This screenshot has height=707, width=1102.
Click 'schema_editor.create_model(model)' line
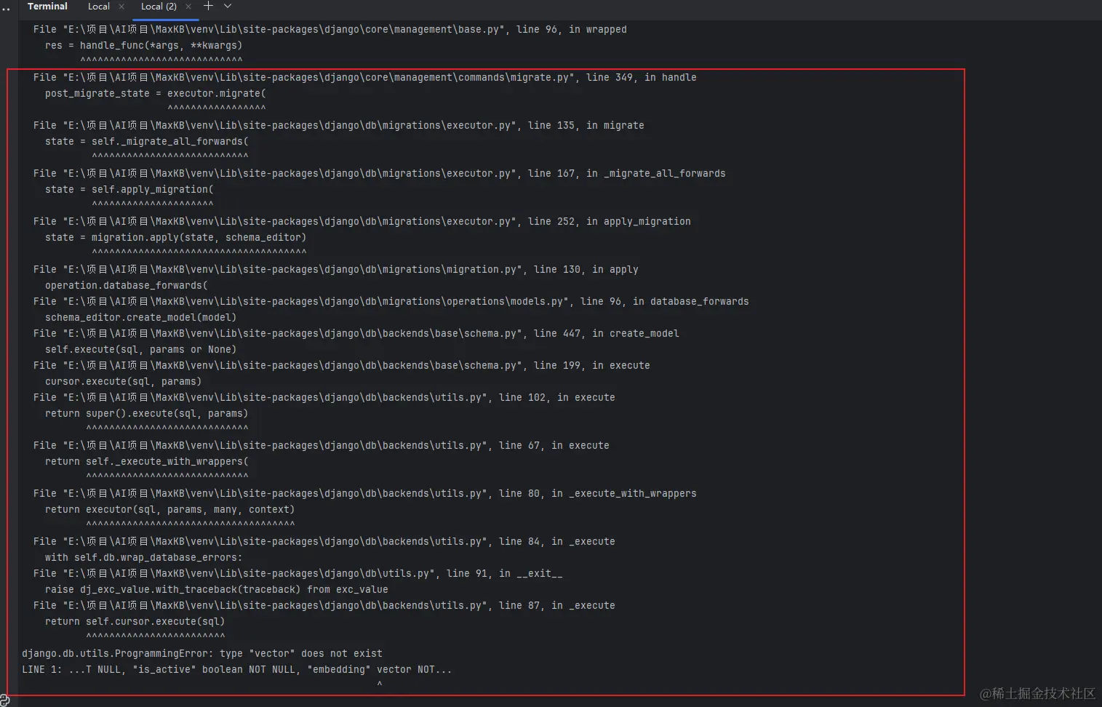(141, 318)
